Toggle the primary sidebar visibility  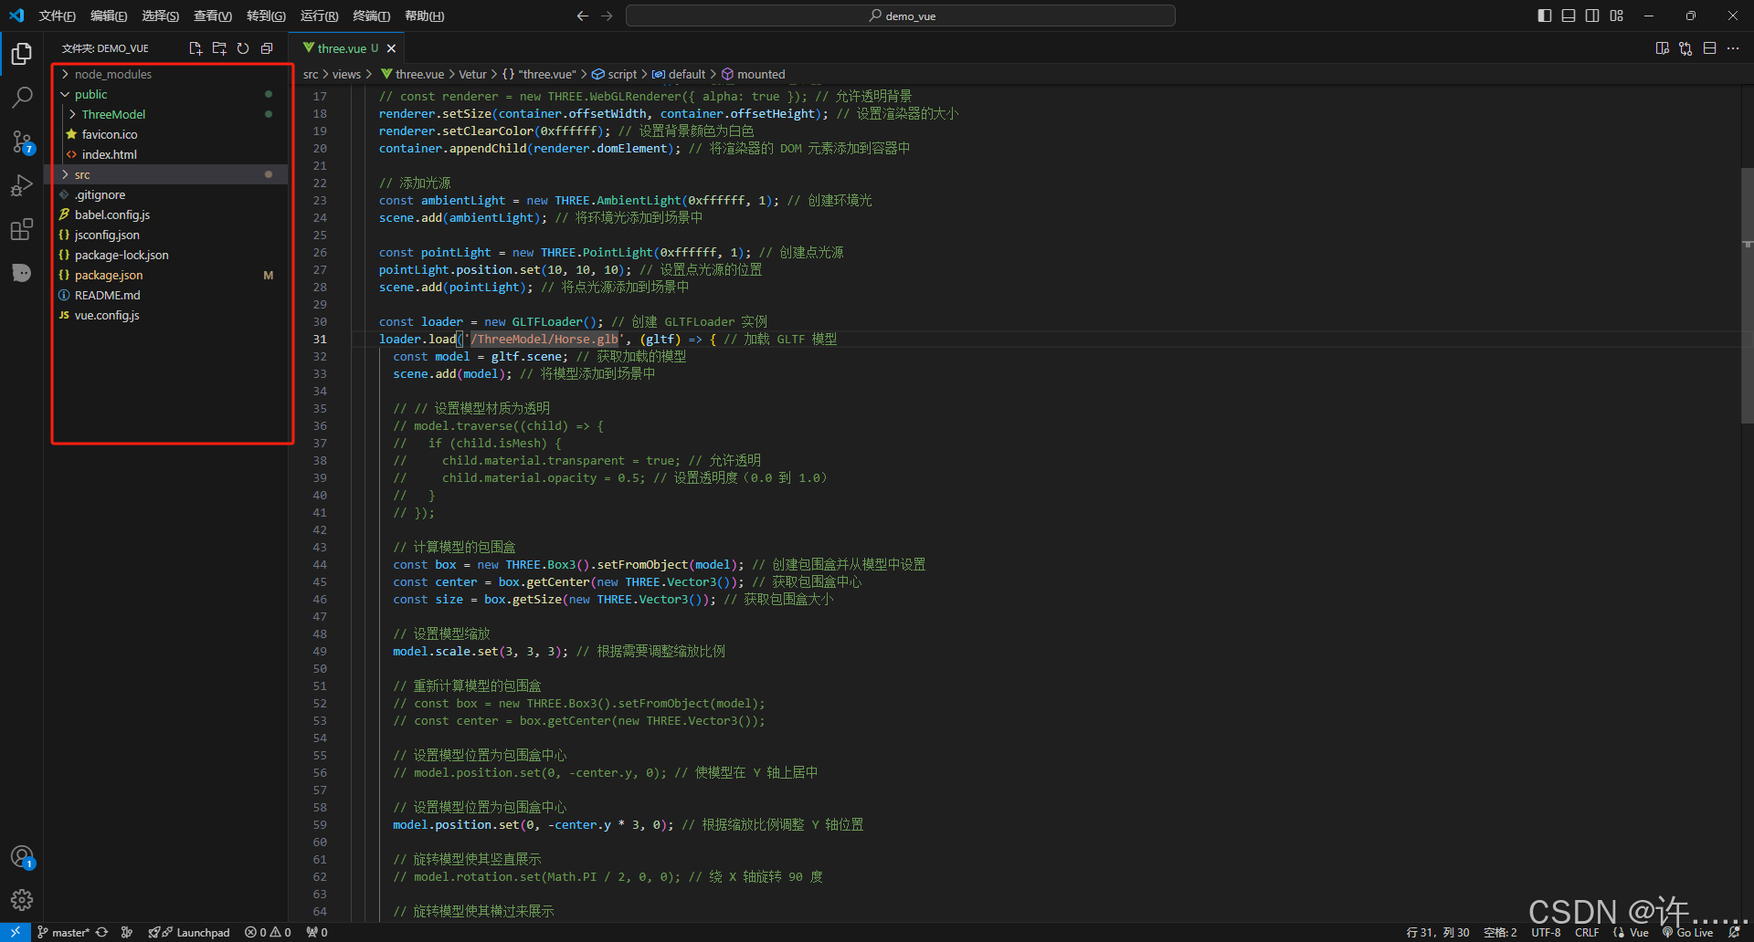click(1543, 16)
